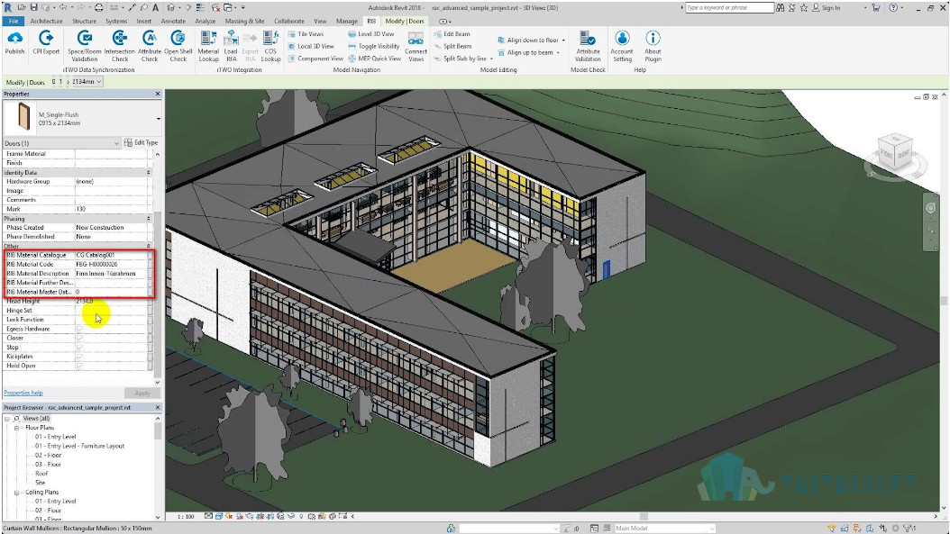Toggle the Stop checkbox
This screenshot has width=950, height=534.
79,348
